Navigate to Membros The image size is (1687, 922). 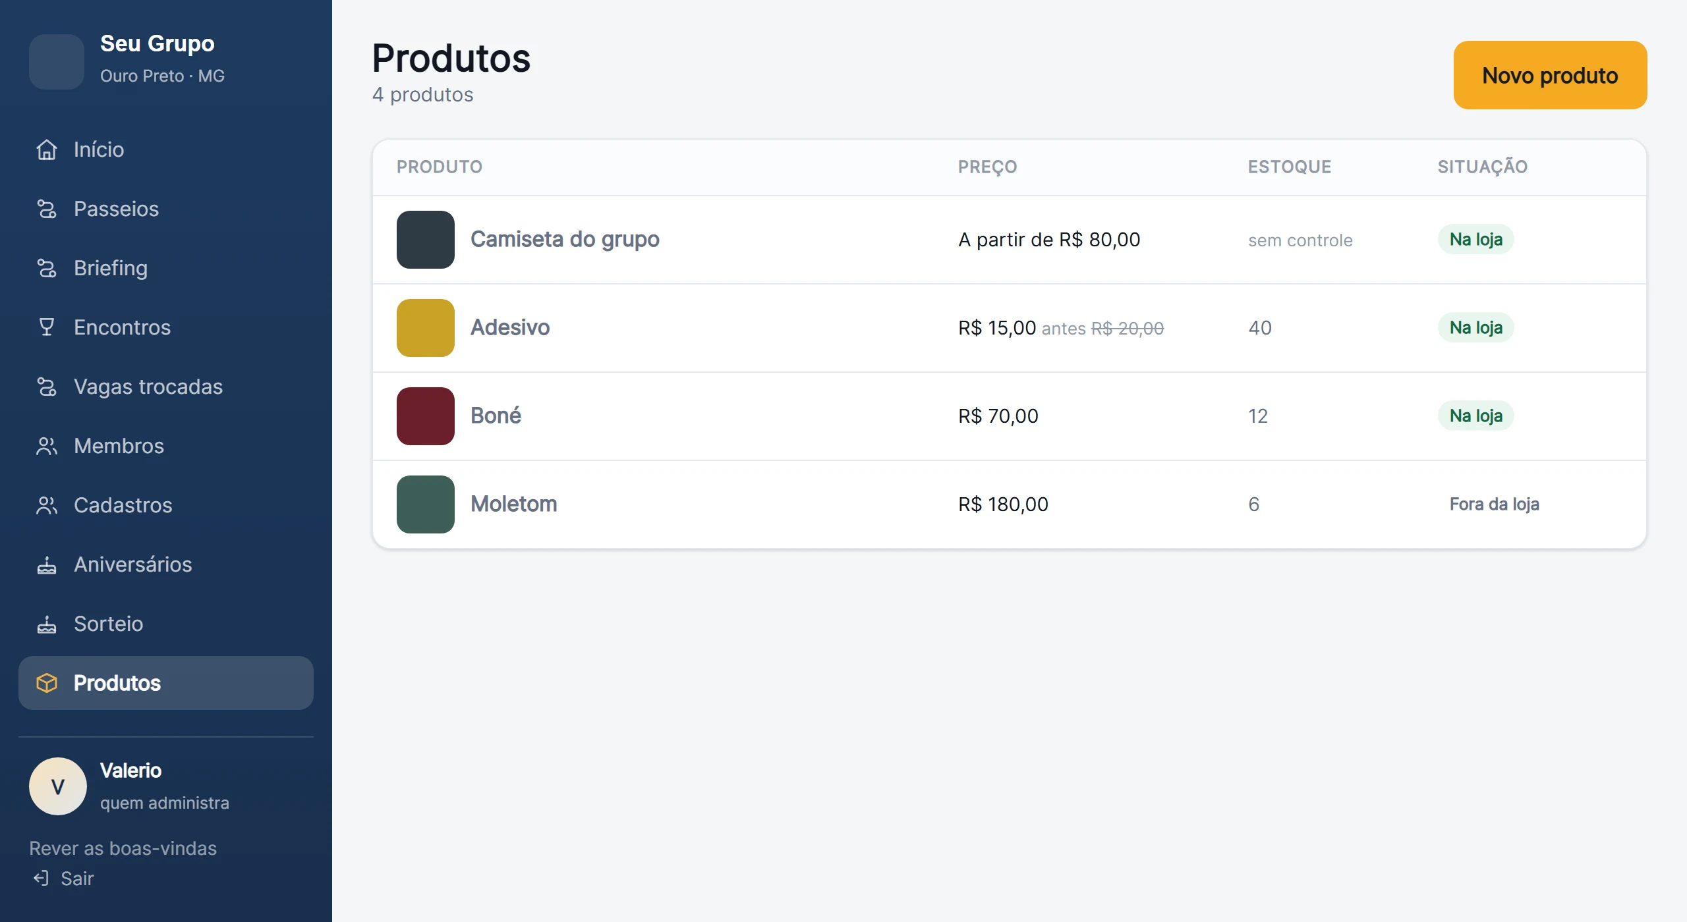tap(166, 446)
